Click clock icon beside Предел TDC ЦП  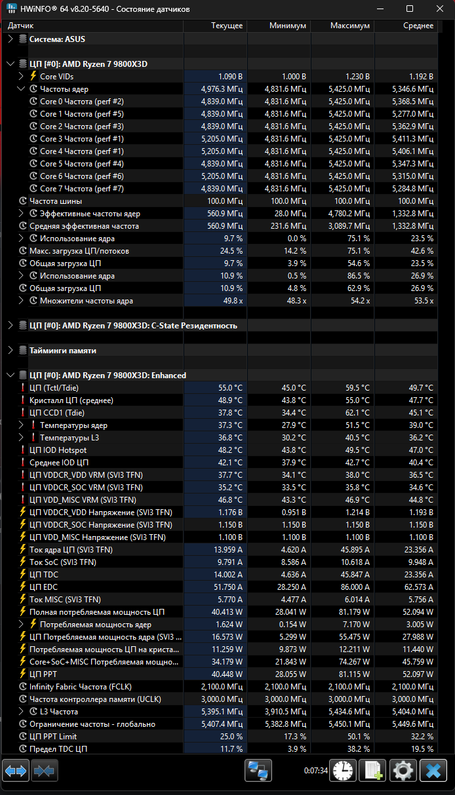pos(23,749)
